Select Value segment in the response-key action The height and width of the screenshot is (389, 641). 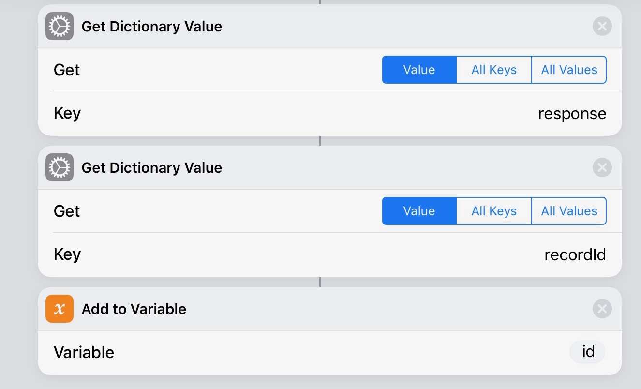419,70
